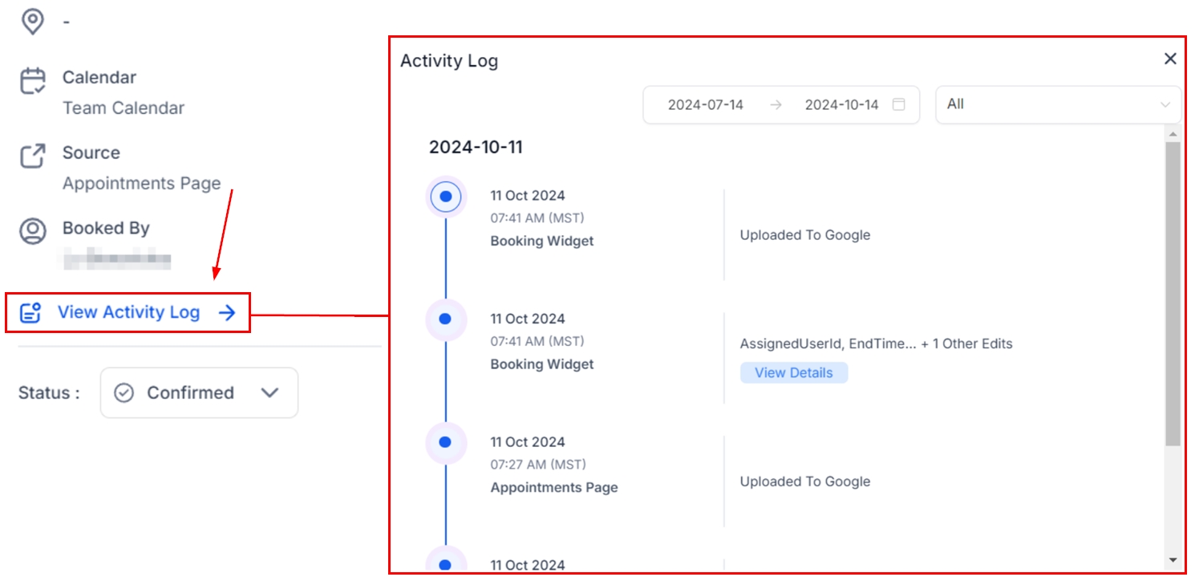
Task: Click the scrollbar up arrow
Action: tap(1173, 134)
